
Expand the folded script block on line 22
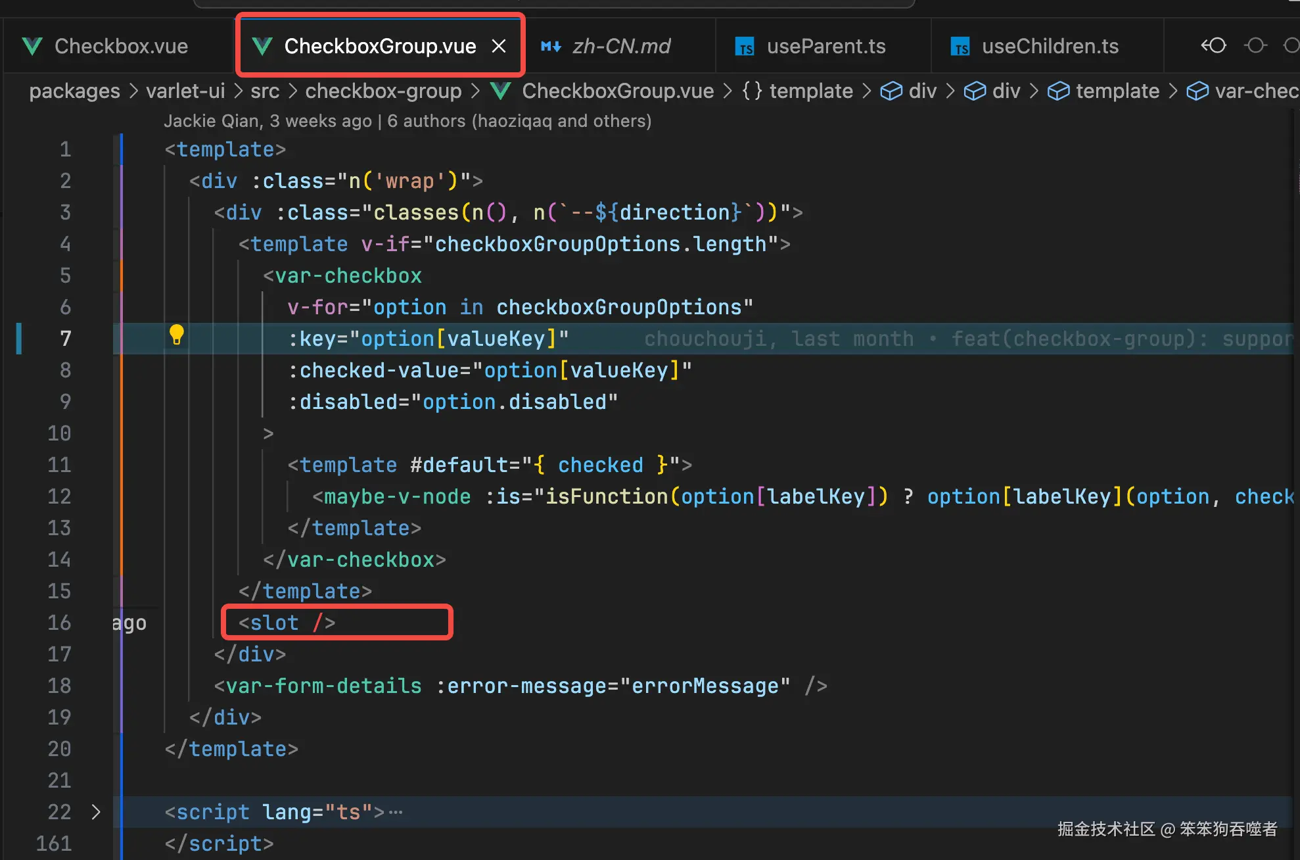tap(96, 812)
